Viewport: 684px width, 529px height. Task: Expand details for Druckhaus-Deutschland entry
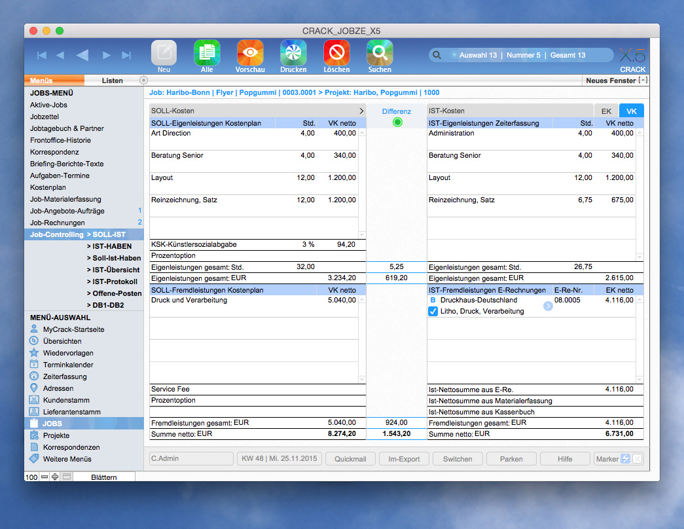point(547,305)
